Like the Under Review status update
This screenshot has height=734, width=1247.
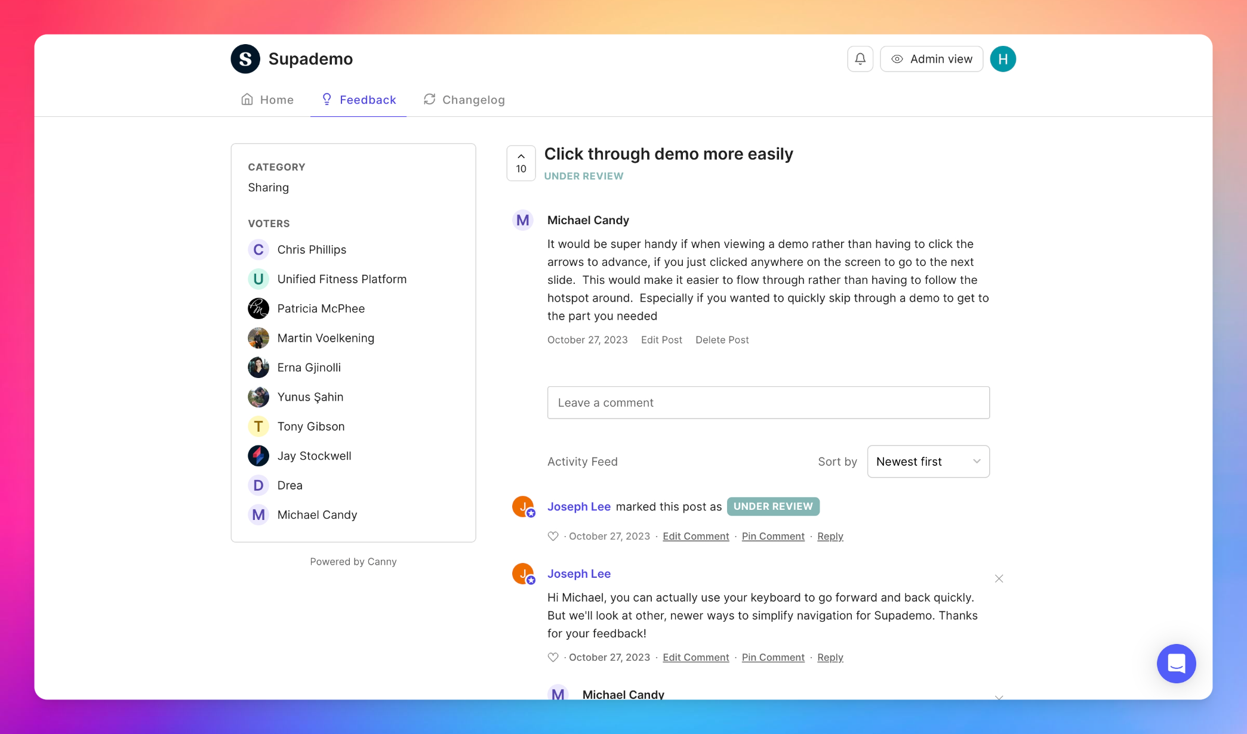coord(553,536)
